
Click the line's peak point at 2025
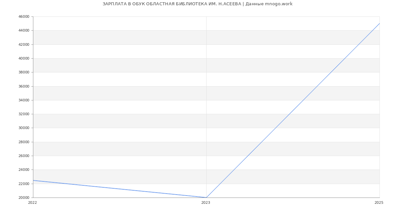pos(379,23)
